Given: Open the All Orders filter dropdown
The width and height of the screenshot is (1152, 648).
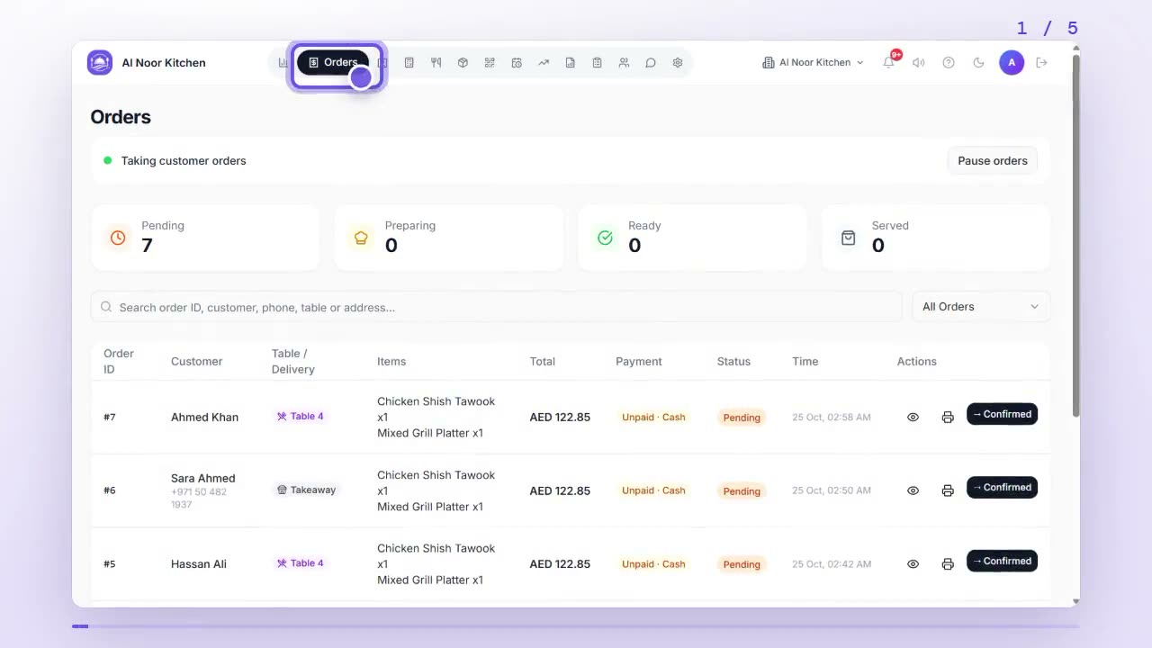Looking at the screenshot, I should (x=981, y=307).
